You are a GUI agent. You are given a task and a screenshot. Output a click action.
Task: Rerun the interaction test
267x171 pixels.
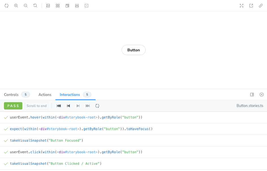tap(97, 106)
